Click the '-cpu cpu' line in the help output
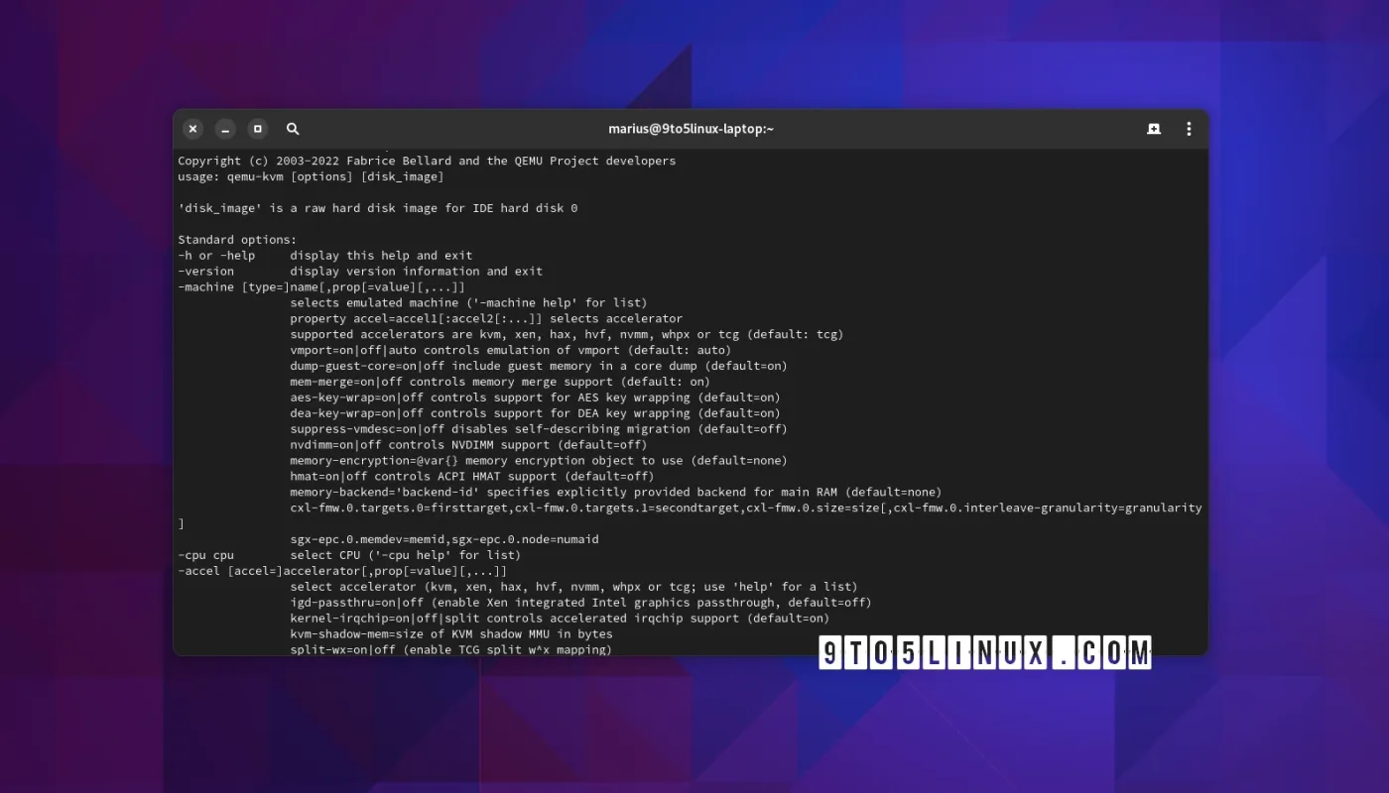Viewport: 1389px width, 793px height. [x=205, y=554]
